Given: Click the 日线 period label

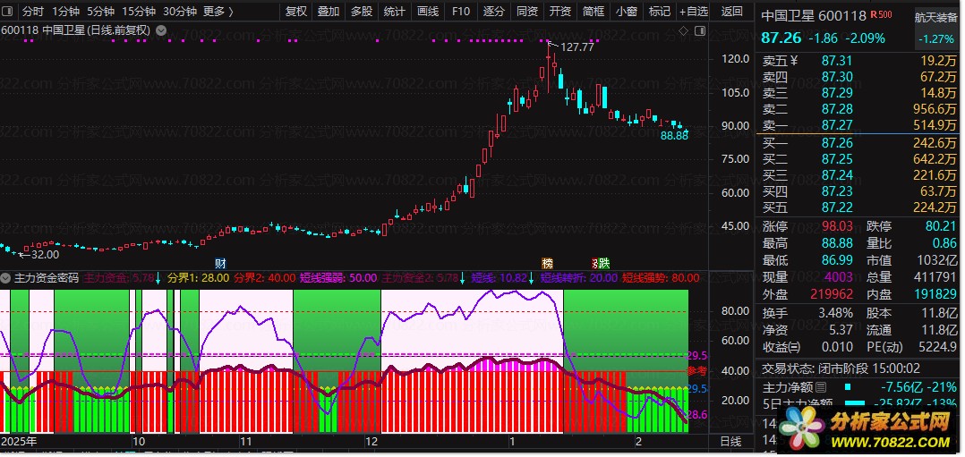Looking at the screenshot, I should click(x=731, y=441).
